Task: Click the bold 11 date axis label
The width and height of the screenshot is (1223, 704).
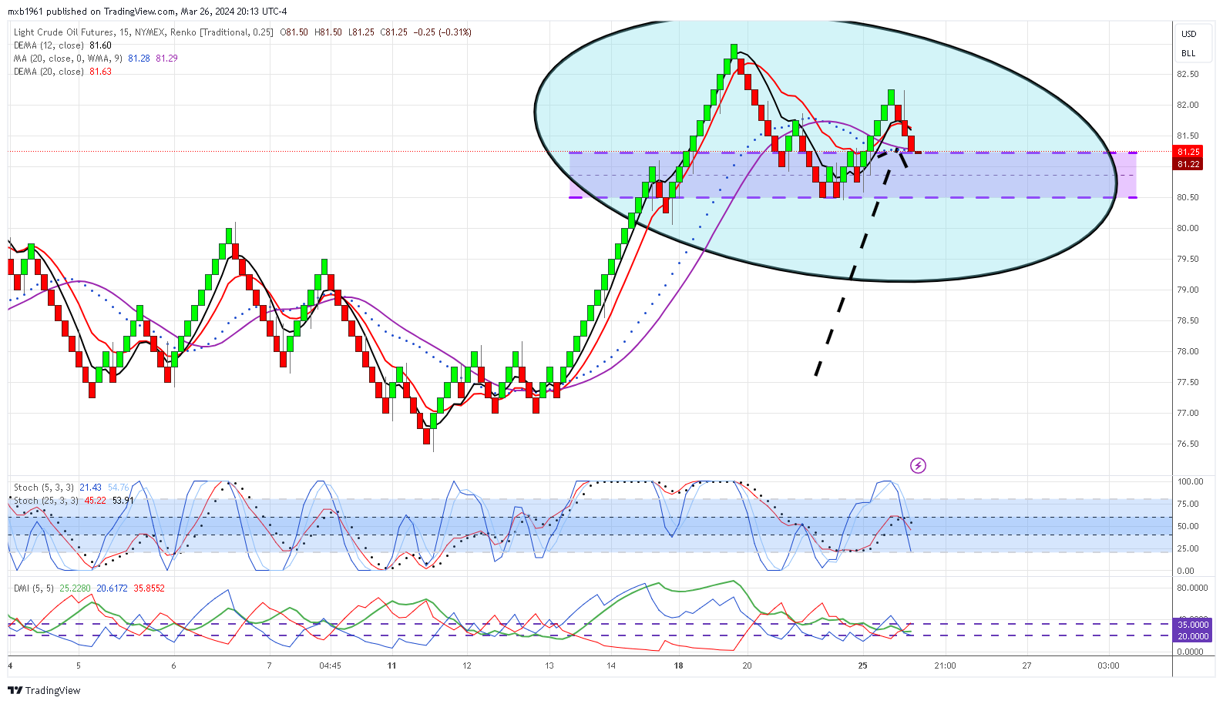Action: tap(391, 665)
